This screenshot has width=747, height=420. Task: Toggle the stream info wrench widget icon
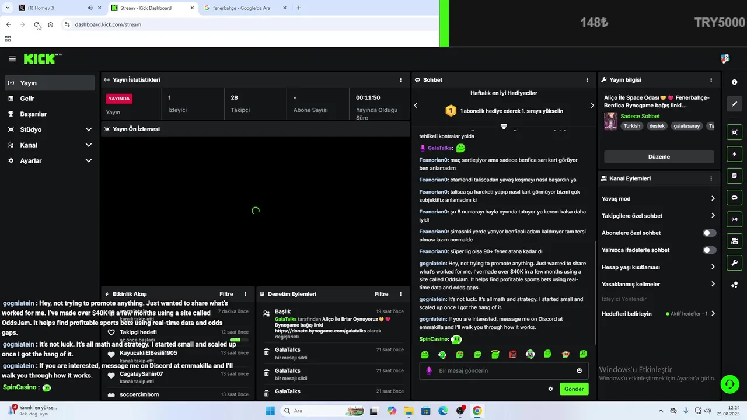pyautogui.click(x=734, y=263)
